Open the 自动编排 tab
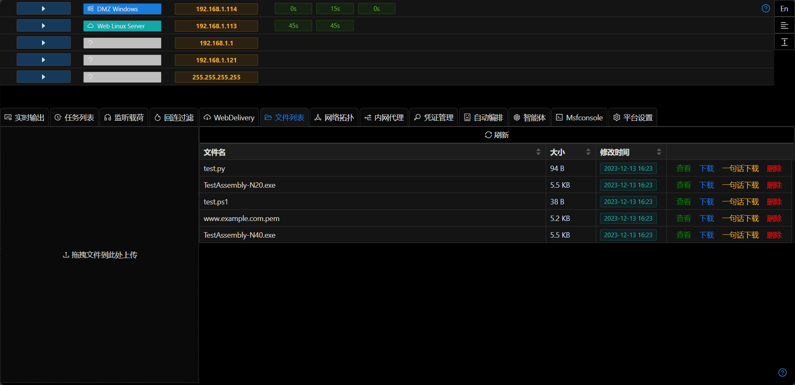The height and width of the screenshot is (385, 795). tap(483, 117)
